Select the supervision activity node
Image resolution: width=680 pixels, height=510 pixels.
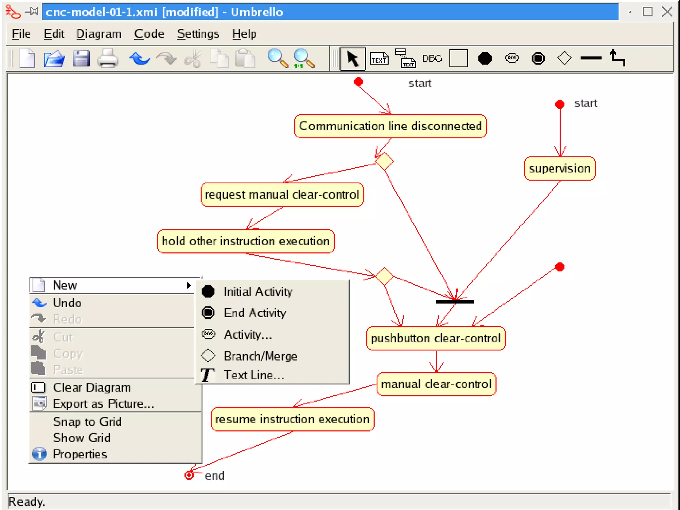coord(559,169)
